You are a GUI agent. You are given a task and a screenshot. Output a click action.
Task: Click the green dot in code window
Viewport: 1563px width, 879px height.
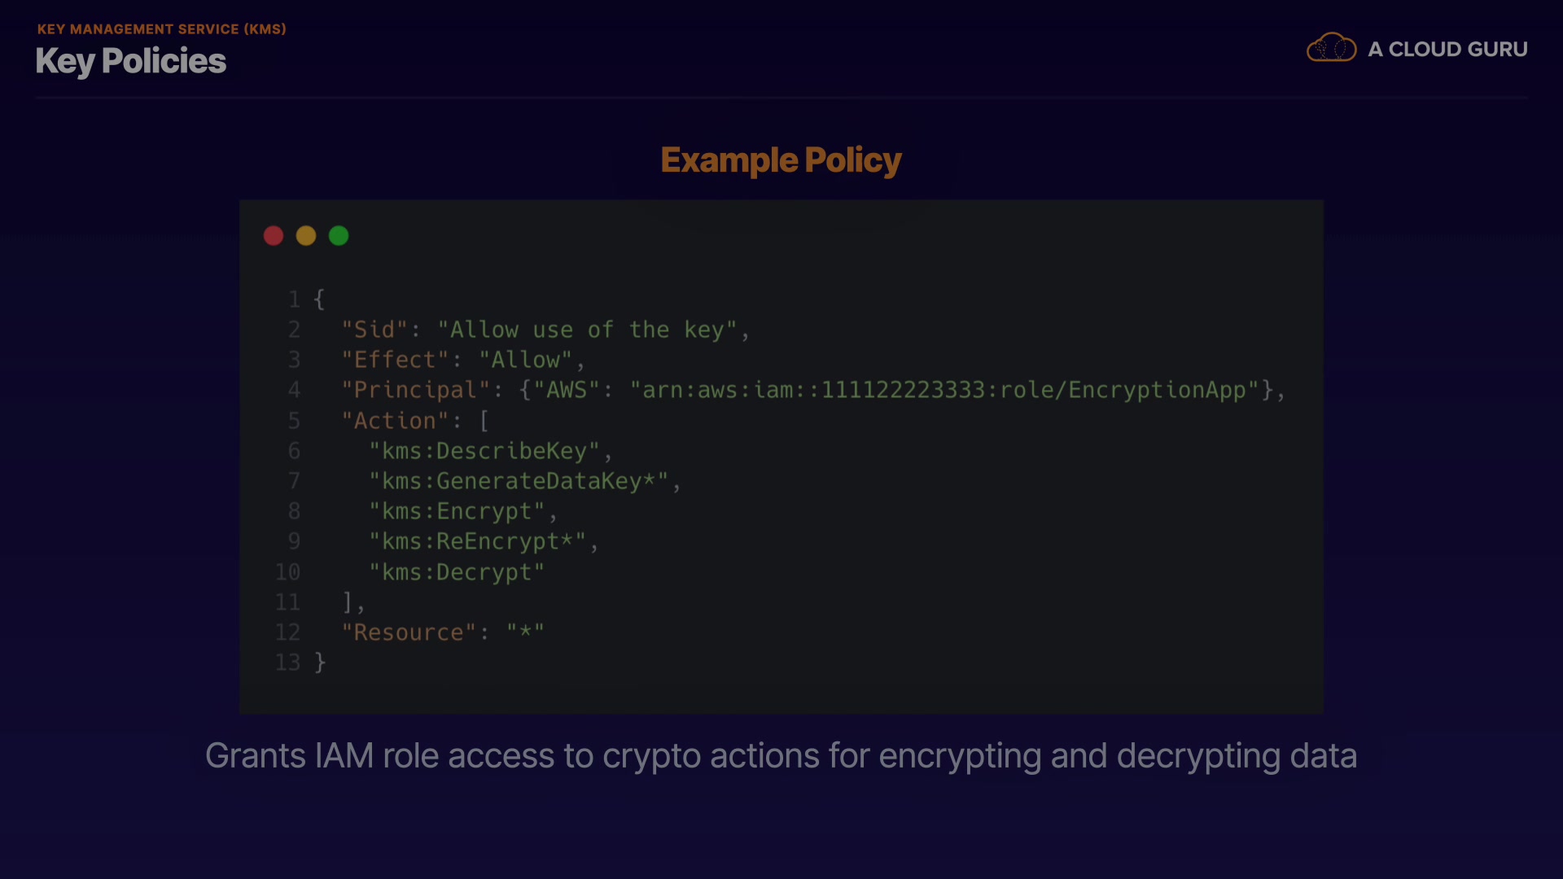point(339,236)
